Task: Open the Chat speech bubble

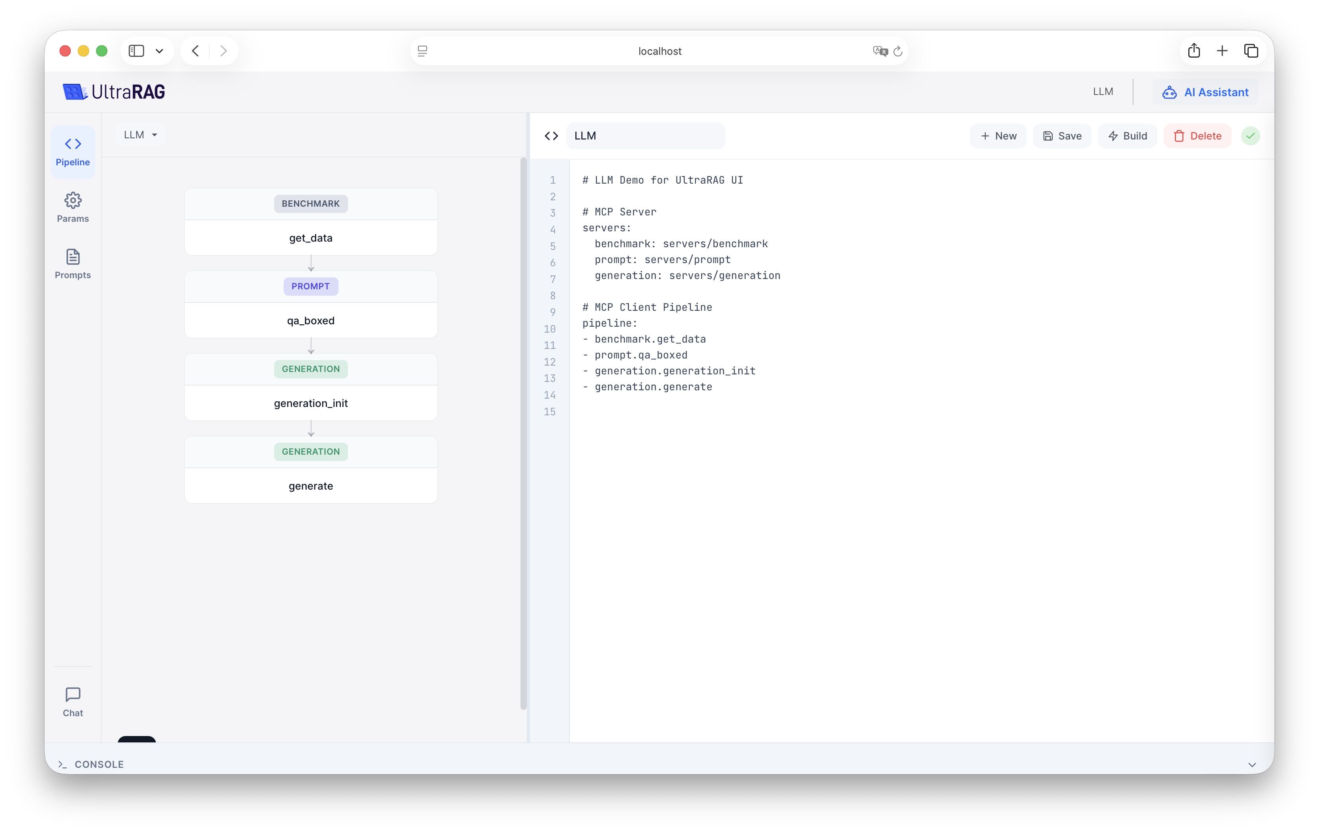Action: coord(73,701)
